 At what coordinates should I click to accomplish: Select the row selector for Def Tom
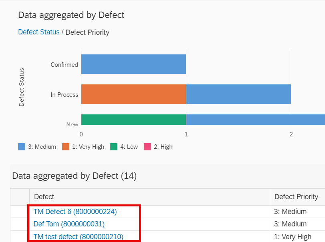tap(20, 224)
